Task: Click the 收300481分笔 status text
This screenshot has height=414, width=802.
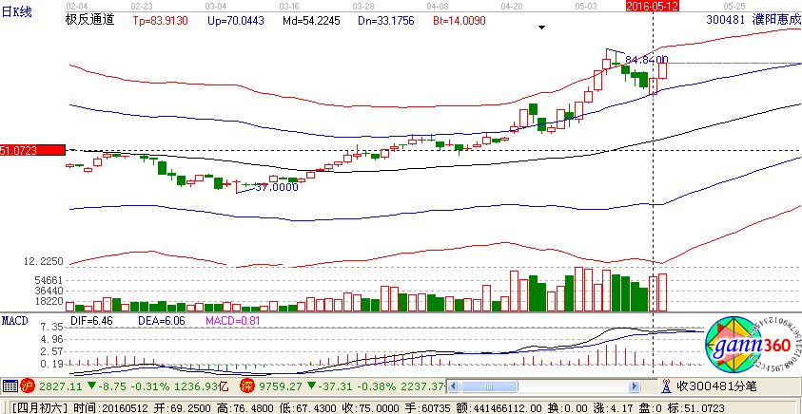Action: point(713,386)
